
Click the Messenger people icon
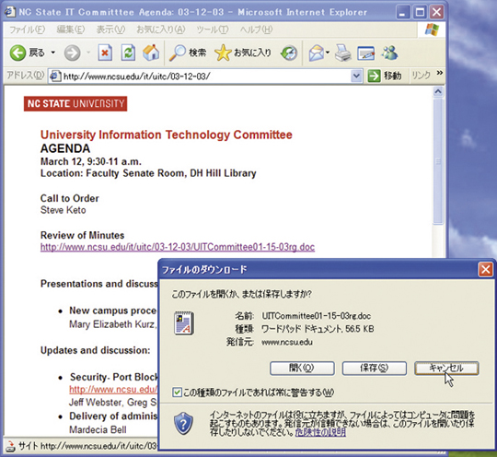[x=389, y=53]
